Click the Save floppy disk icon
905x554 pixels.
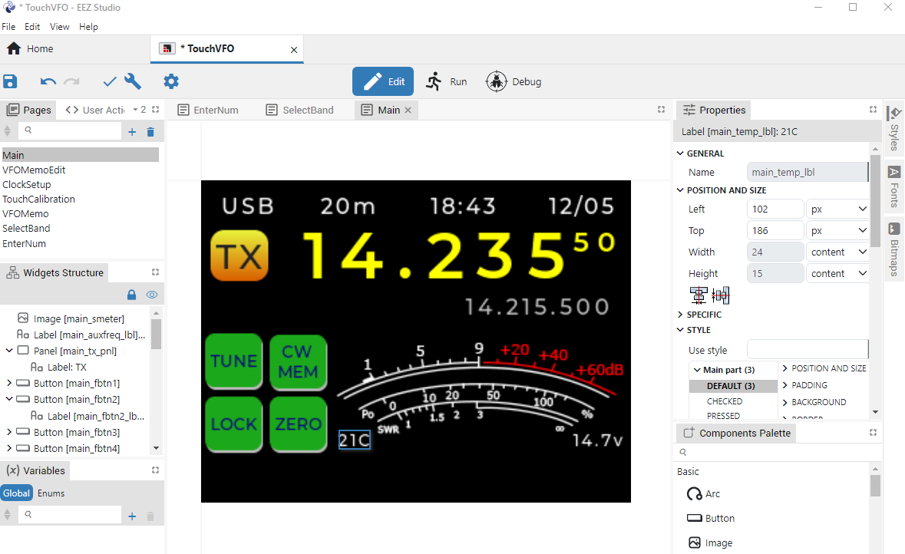pyautogui.click(x=11, y=81)
